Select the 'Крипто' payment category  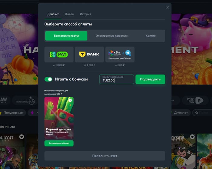(151, 36)
